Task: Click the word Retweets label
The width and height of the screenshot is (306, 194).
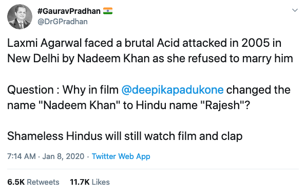Action: click(x=43, y=182)
